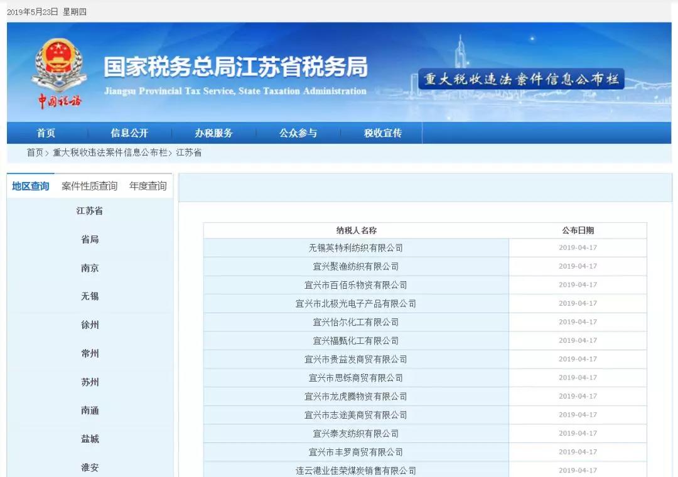
Task: Click the date for 宜兴市北极光电子产品有限公司
Action: coord(578,304)
